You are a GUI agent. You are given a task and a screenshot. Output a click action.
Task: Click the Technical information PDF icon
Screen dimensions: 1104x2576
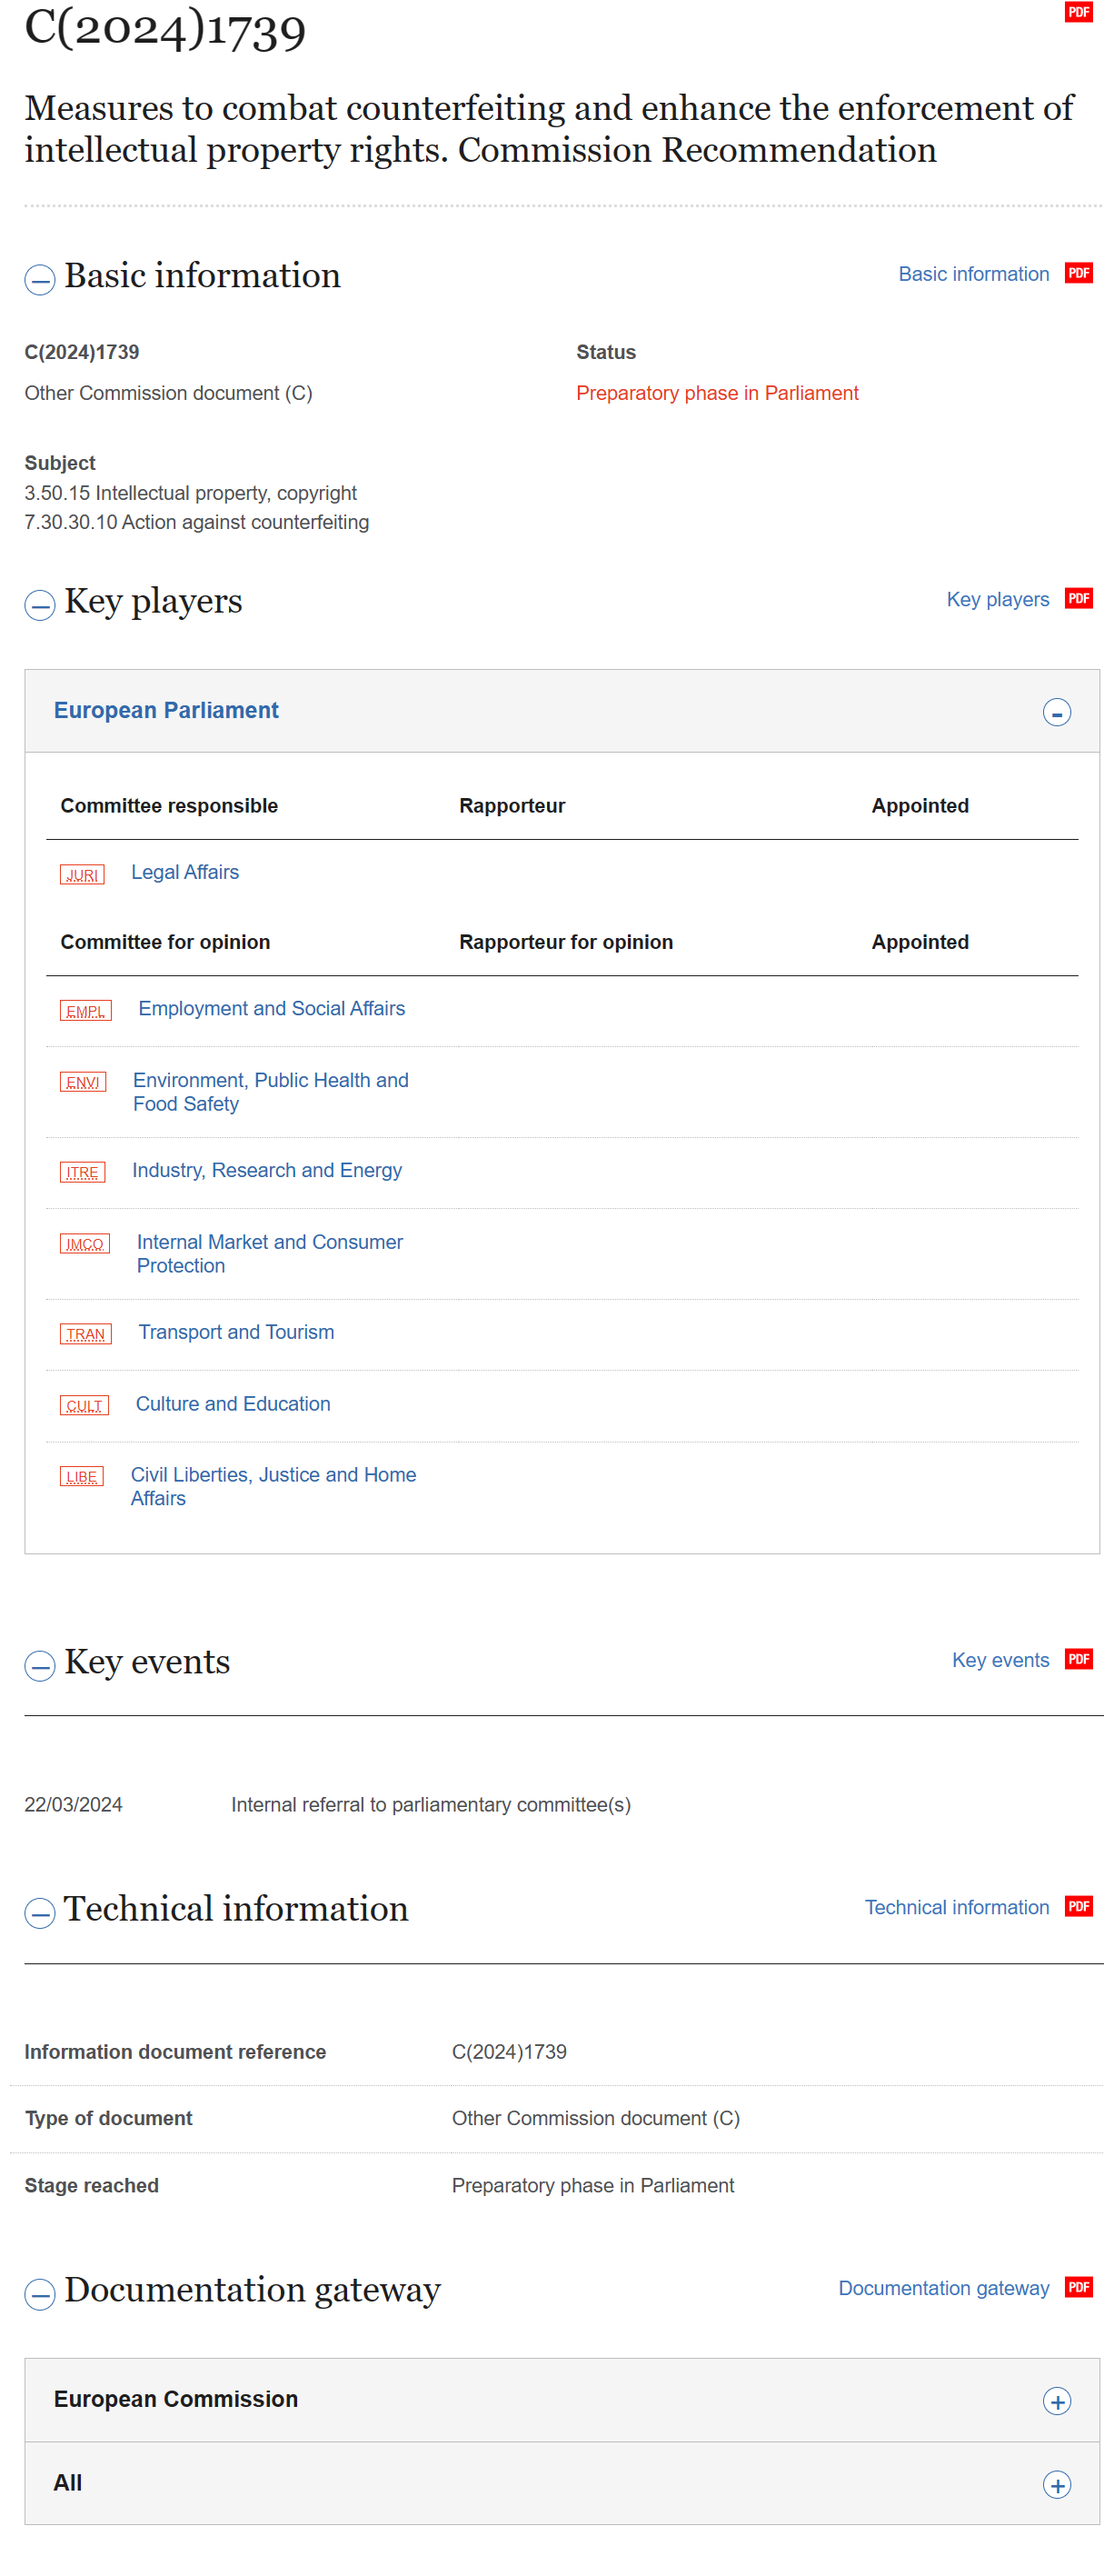1078,1906
